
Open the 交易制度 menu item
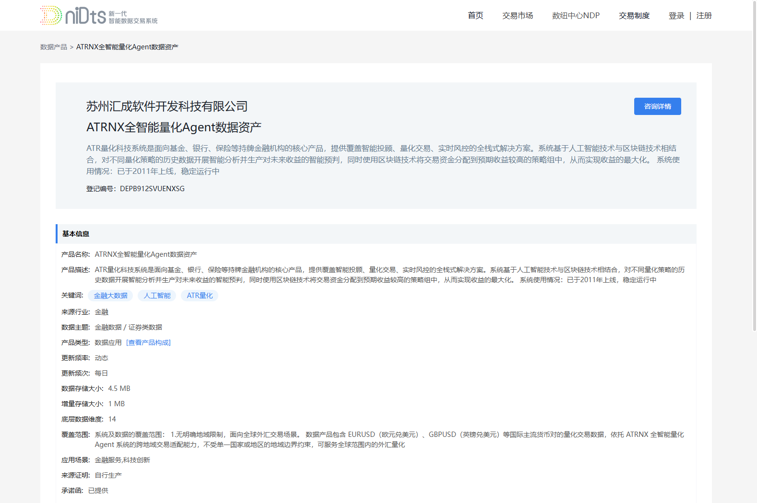click(x=634, y=15)
